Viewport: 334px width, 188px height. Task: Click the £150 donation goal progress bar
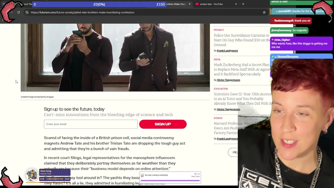click(x=99, y=4)
